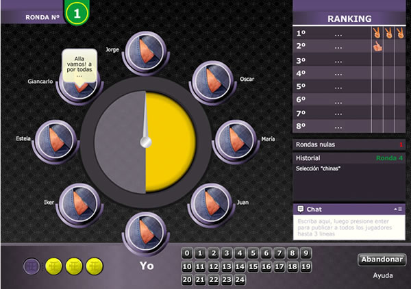The image size is (411, 289).
Task: Click the first place ranking row
Action: coord(332,33)
